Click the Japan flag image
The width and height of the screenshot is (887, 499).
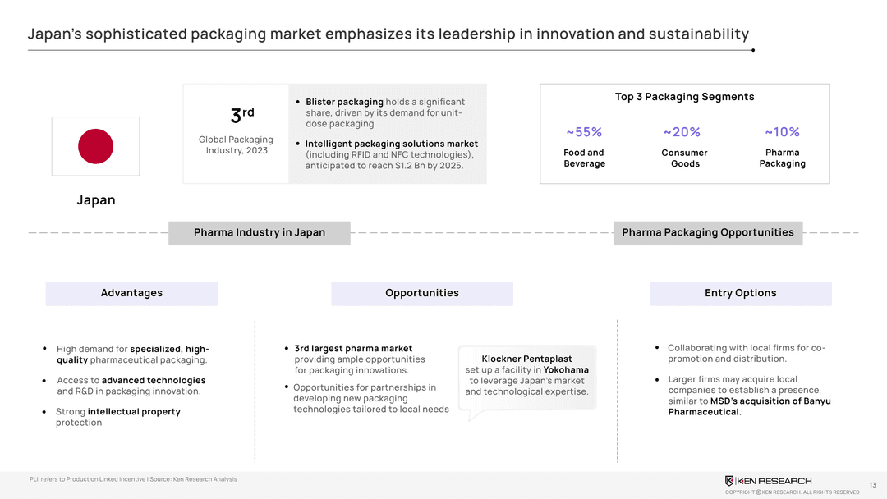pyautogui.click(x=95, y=146)
